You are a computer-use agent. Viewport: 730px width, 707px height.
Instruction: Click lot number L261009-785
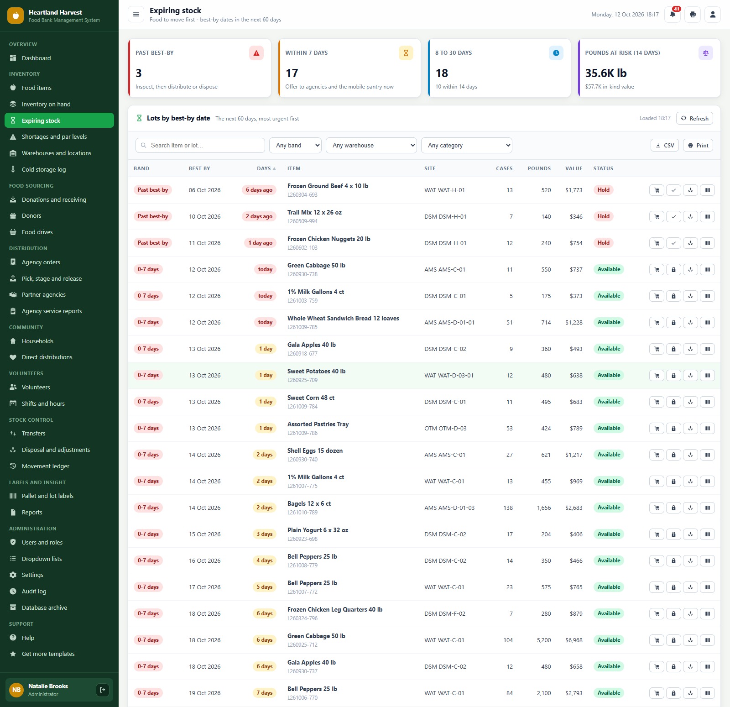pyautogui.click(x=302, y=327)
